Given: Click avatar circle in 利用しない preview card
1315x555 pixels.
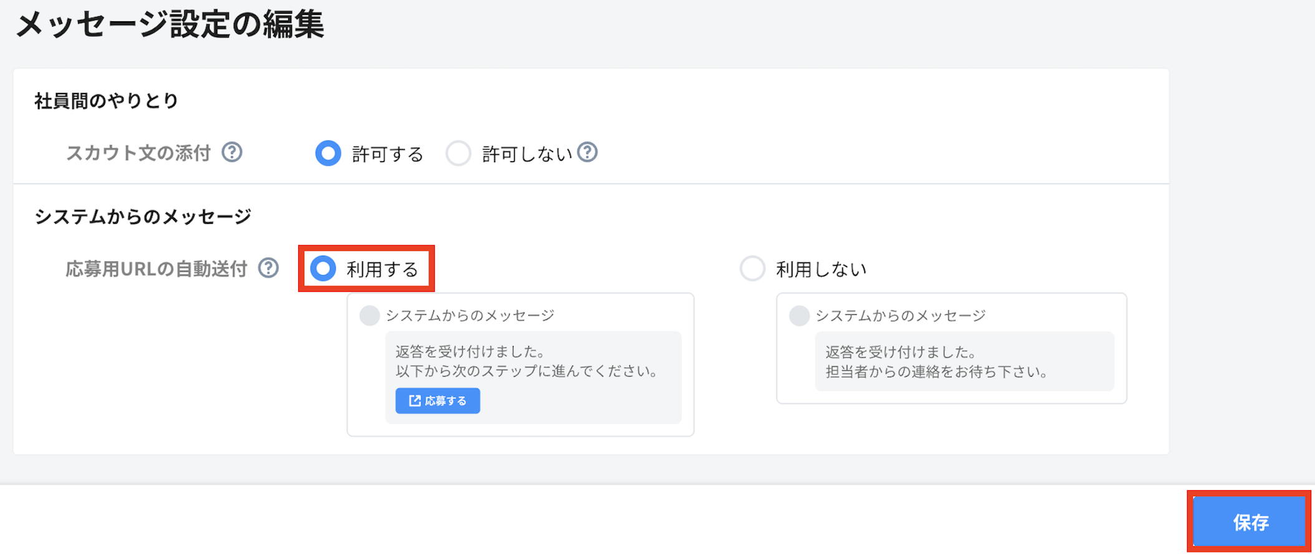Looking at the screenshot, I should point(799,316).
